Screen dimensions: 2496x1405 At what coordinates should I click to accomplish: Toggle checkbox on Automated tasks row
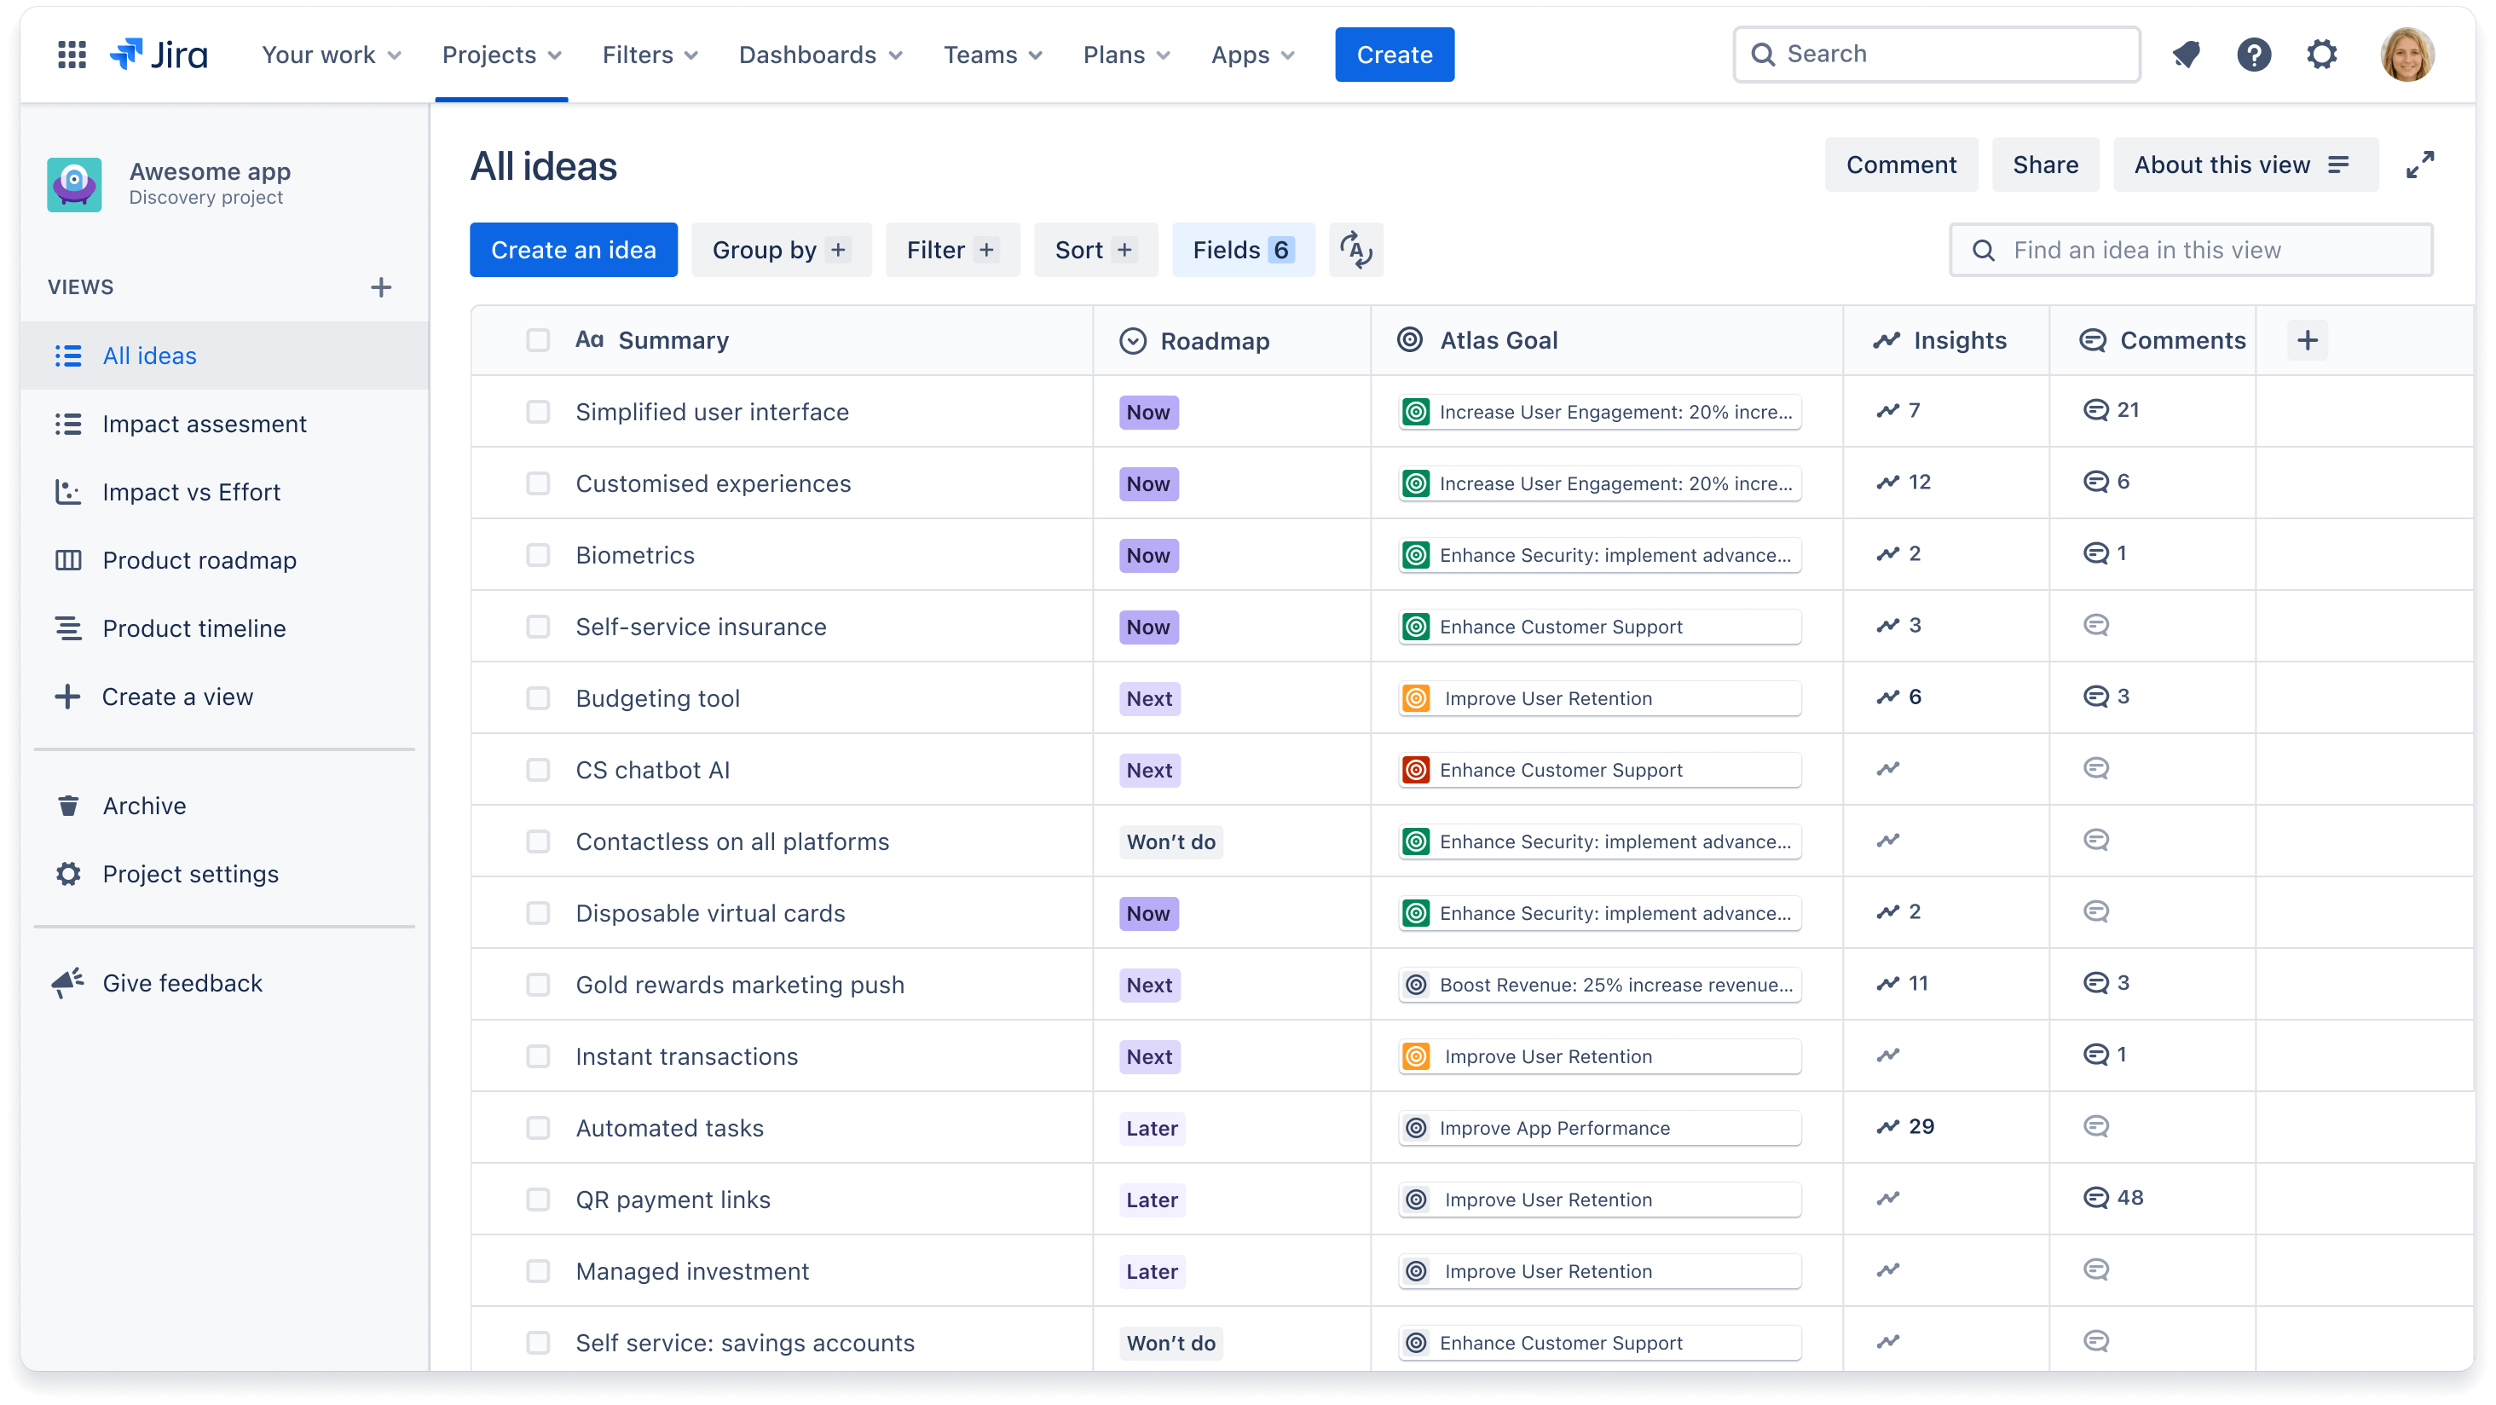pos(536,1127)
